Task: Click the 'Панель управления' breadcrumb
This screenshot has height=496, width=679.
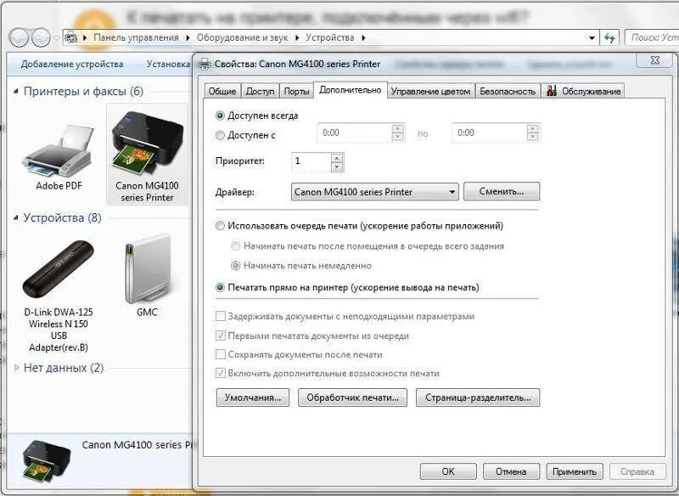Action: point(136,37)
